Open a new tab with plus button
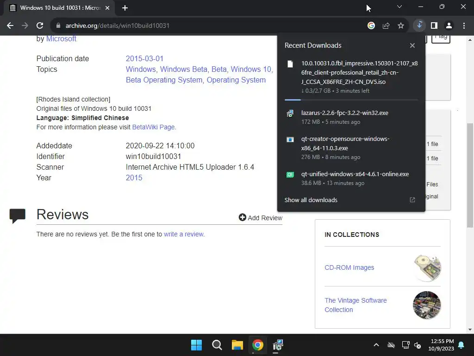474x356 pixels. click(125, 8)
